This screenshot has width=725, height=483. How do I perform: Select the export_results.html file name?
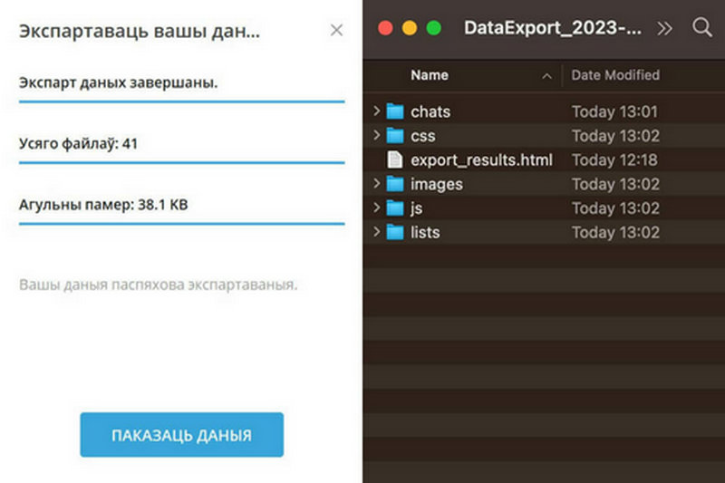pyautogui.click(x=481, y=160)
